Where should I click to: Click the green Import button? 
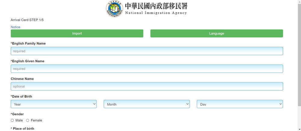tap(77, 33)
